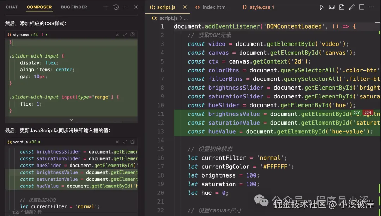Click 'hueValue' in editor line 13

(x=222, y=131)
